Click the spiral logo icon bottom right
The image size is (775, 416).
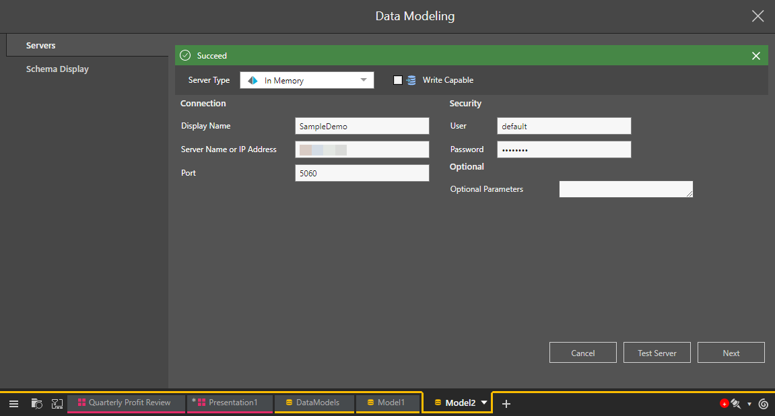(x=763, y=404)
